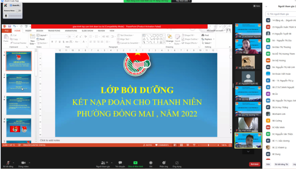The height and width of the screenshot is (169, 296).
Task: Click Fit slide to window icon
Action: pos(230,145)
